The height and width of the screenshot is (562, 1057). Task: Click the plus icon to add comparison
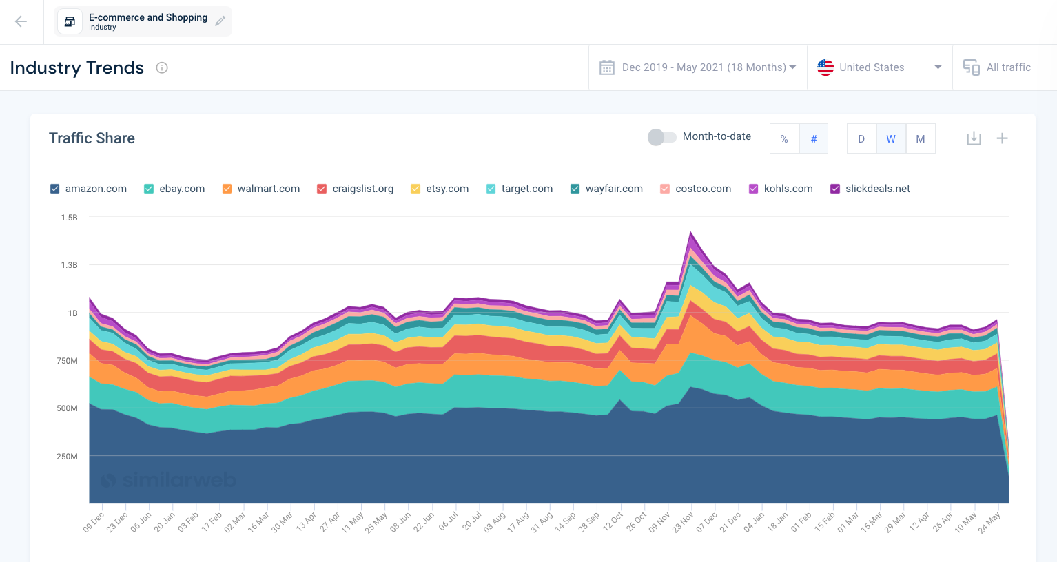(x=1003, y=138)
